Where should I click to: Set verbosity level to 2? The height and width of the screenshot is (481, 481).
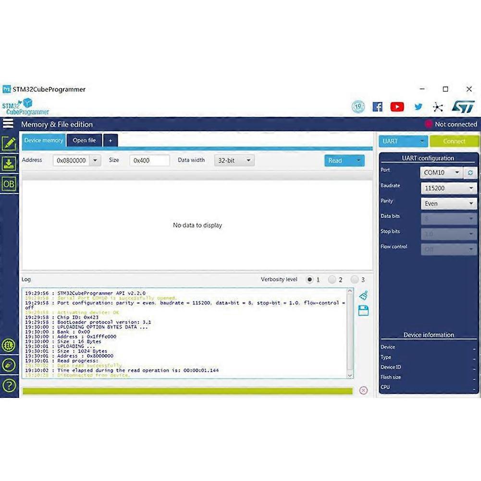click(332, 280)
